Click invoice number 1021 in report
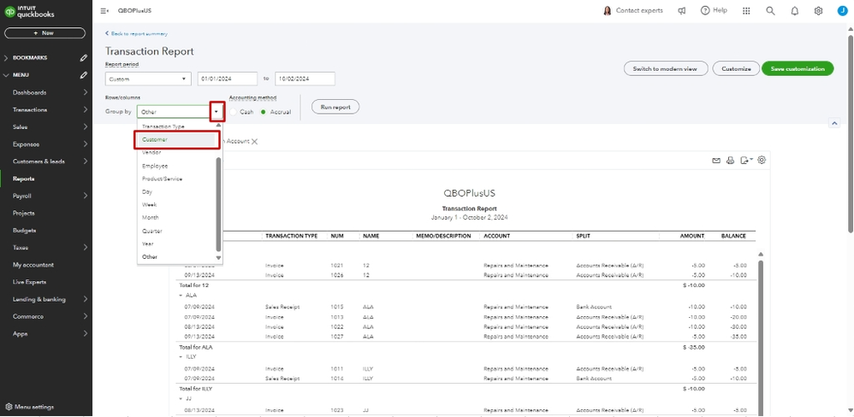Viewport: 854px width, 417px height. coord(337,265)
